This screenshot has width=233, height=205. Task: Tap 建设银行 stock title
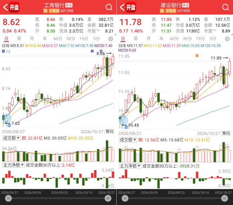tap(171, 5)
